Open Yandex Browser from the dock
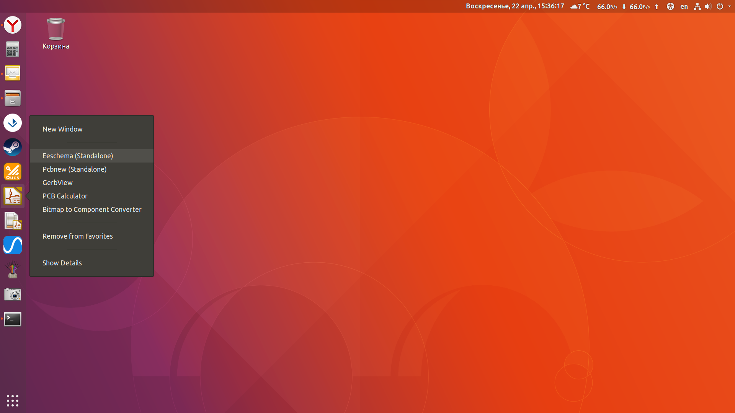 coord(13,25)
